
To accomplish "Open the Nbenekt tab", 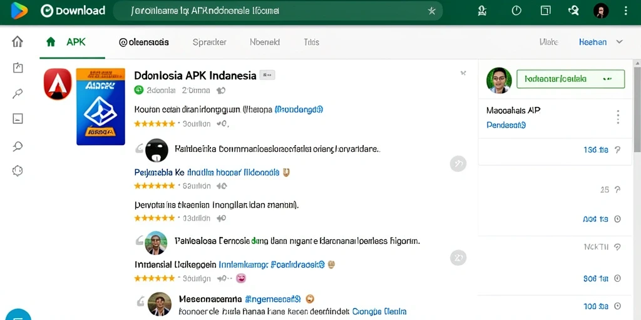I will pos(265,42).
